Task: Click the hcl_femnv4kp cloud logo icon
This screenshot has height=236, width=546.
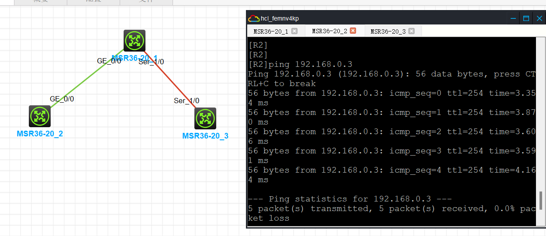Action: (253, 18)
